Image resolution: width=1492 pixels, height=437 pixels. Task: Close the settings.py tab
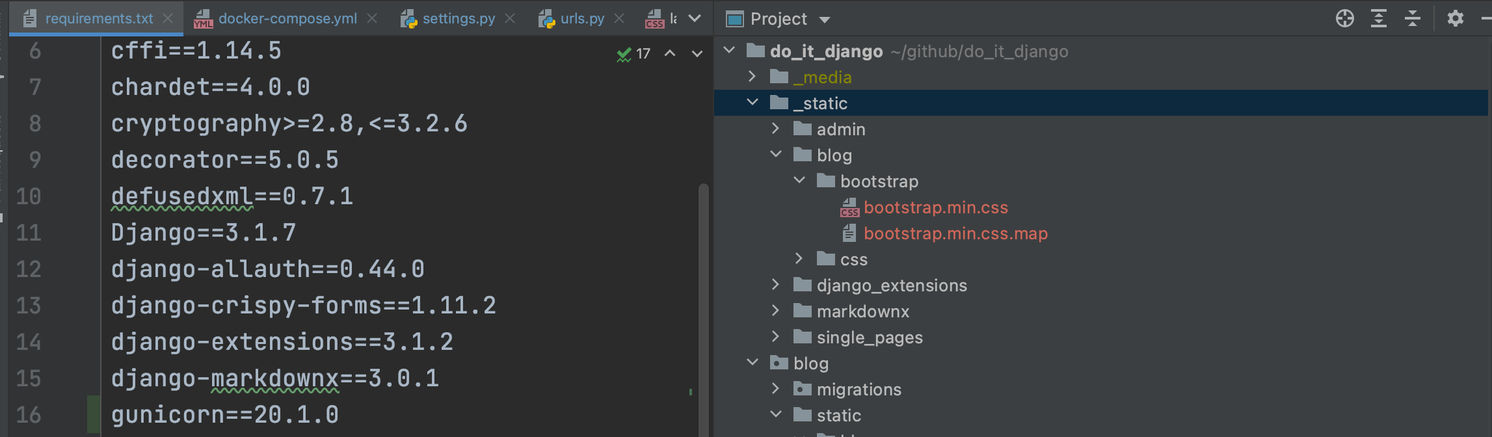[510, 19]
